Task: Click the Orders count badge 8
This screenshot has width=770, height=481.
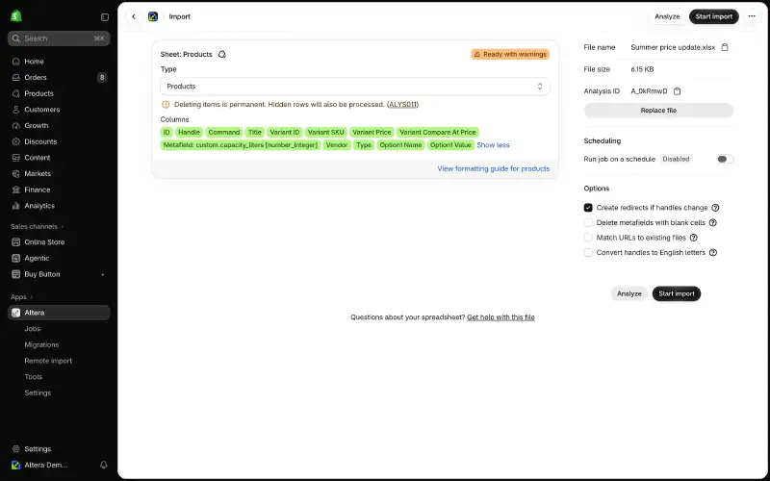Action: (x=102, y=78)
